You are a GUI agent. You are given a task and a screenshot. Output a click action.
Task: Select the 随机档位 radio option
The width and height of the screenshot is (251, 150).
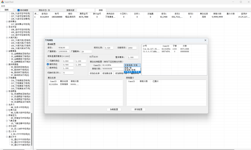[x=48, y=64]
